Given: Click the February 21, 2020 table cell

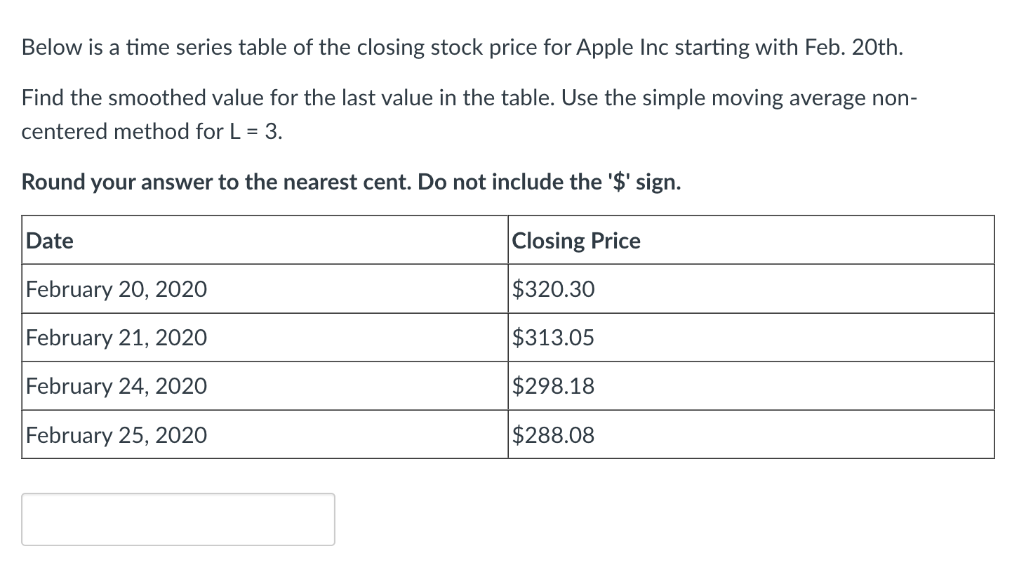Looking at the screenshot, I should (x=116, y=338).
